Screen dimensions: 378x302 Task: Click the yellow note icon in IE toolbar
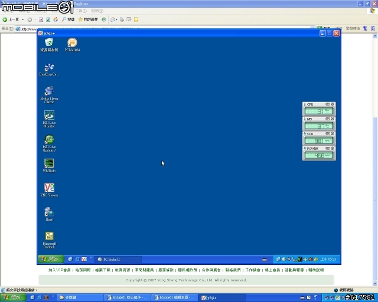coord(136,19)
